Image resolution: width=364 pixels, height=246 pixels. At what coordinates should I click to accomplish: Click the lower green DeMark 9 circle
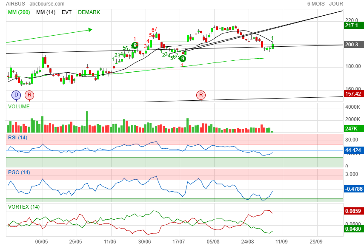183,59
